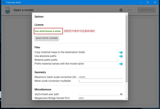Image resolution: width=160 pixels, height=109 pixels.
Task: Click the Mesh scale correction multiplier field
Action: tap(101, 81)
